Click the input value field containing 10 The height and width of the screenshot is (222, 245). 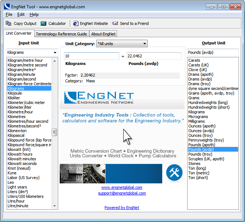(91, 56)
